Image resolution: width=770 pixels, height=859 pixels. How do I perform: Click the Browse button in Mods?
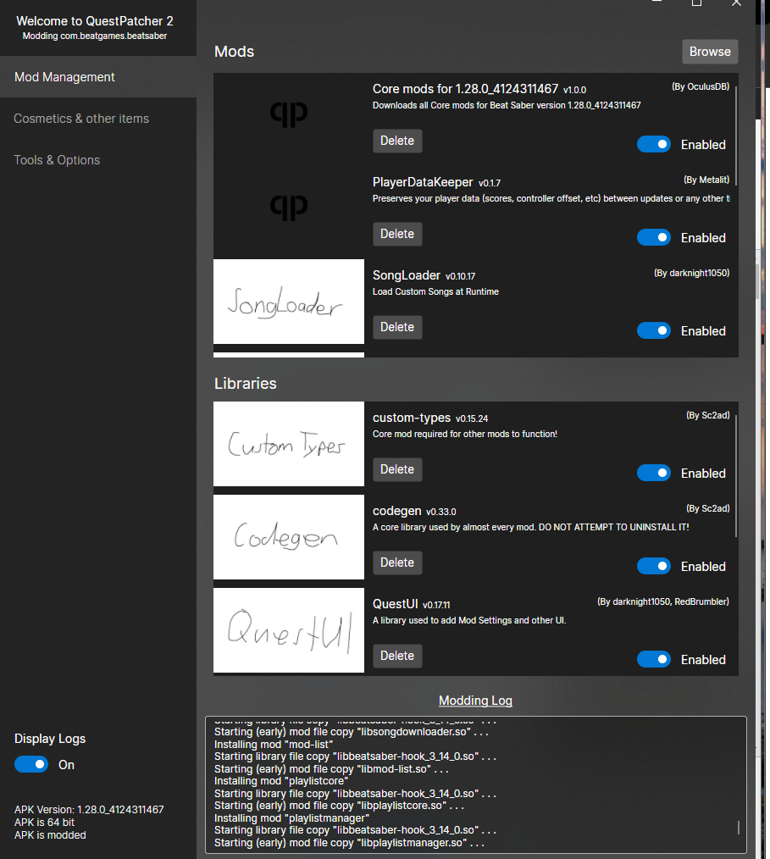click(710, 52)
